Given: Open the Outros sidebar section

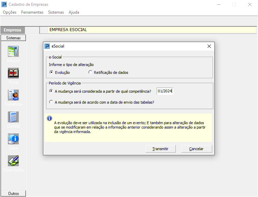Looking at the screenshot, I should [13, 193].
